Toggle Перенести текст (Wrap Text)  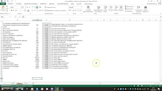pos(50,7)
